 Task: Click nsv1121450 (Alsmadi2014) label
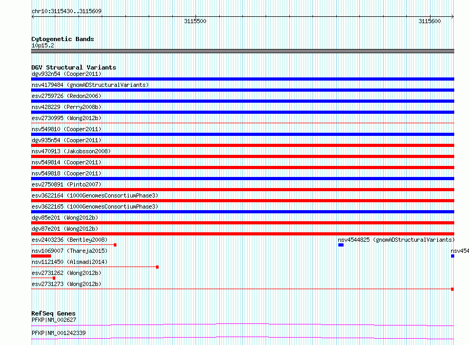tap(70, 262)
